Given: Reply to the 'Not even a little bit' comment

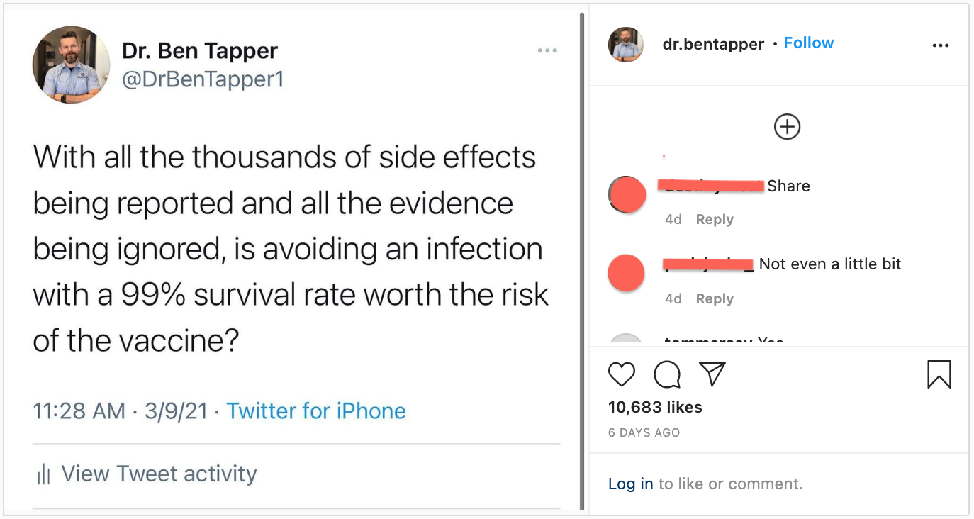Looking at the screenshot, I should click(714, 298).
